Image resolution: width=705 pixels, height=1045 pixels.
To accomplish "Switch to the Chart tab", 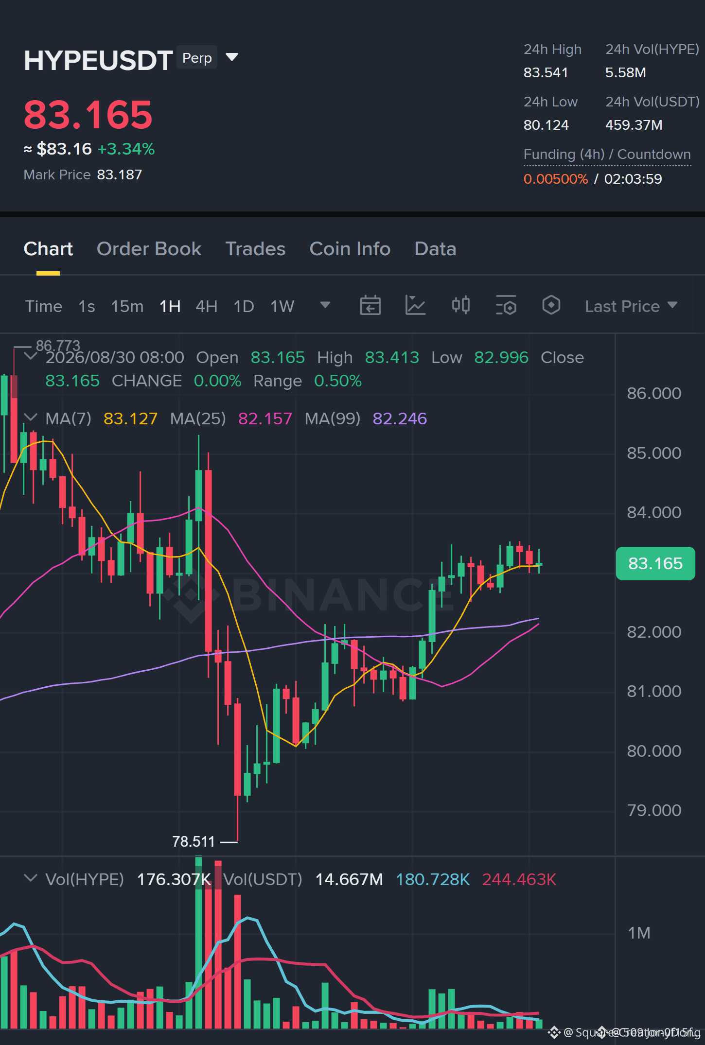I will (x=48, y=249).
